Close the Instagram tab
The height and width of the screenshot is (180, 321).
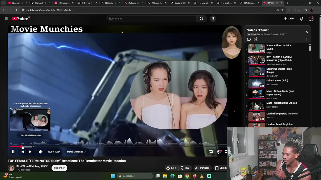click(73, 3)
